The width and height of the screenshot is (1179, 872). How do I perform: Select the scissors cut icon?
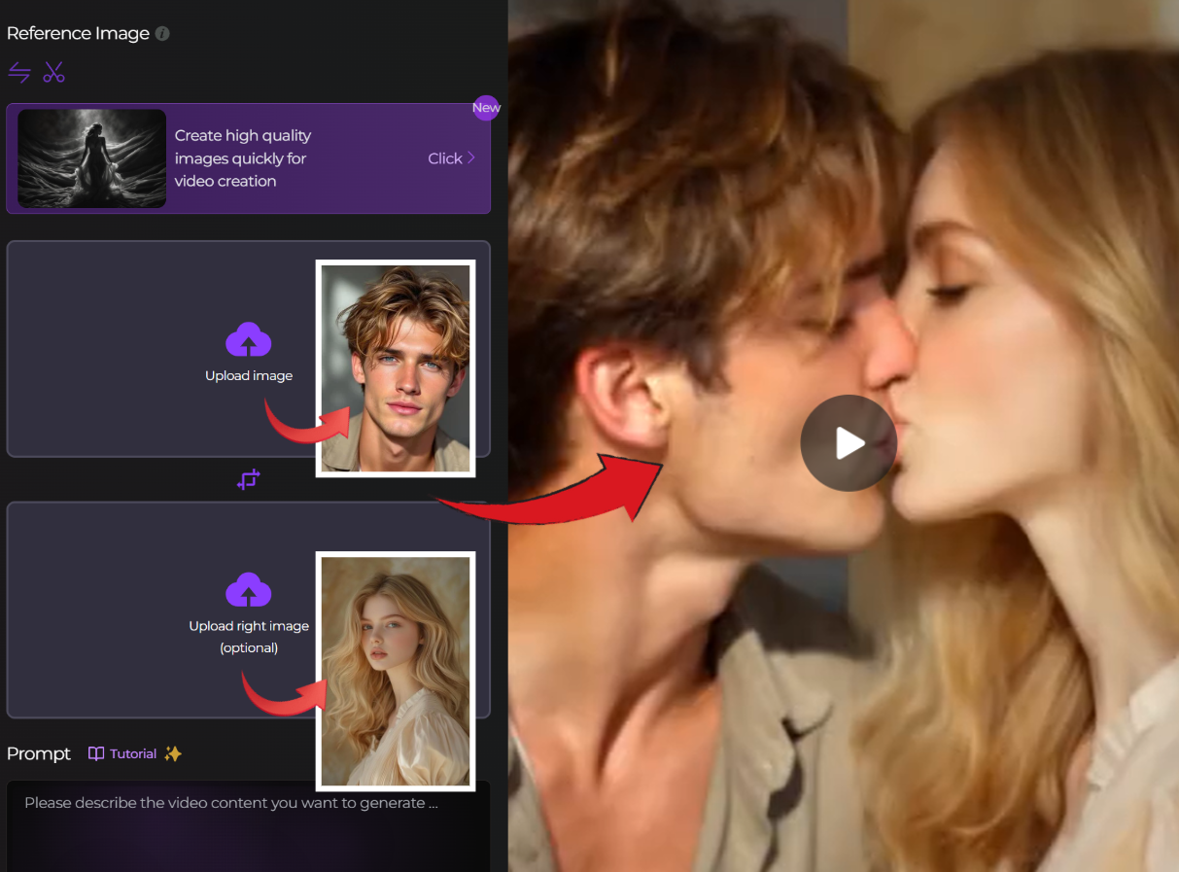53,72
